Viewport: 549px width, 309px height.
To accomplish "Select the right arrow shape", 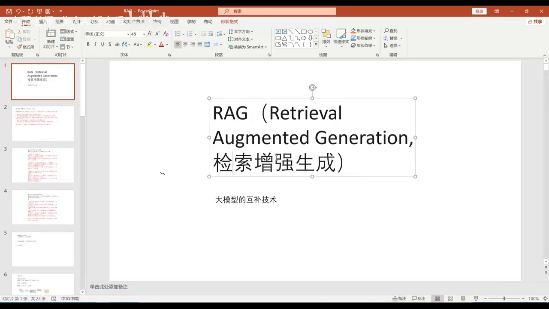I will click(304, 38).
